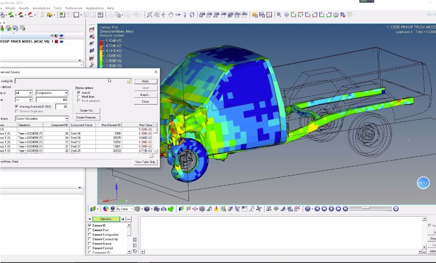The height and width of the screenshot is (263, 436).
Task: Open the Contour panel icon
Action: (181, 209)
